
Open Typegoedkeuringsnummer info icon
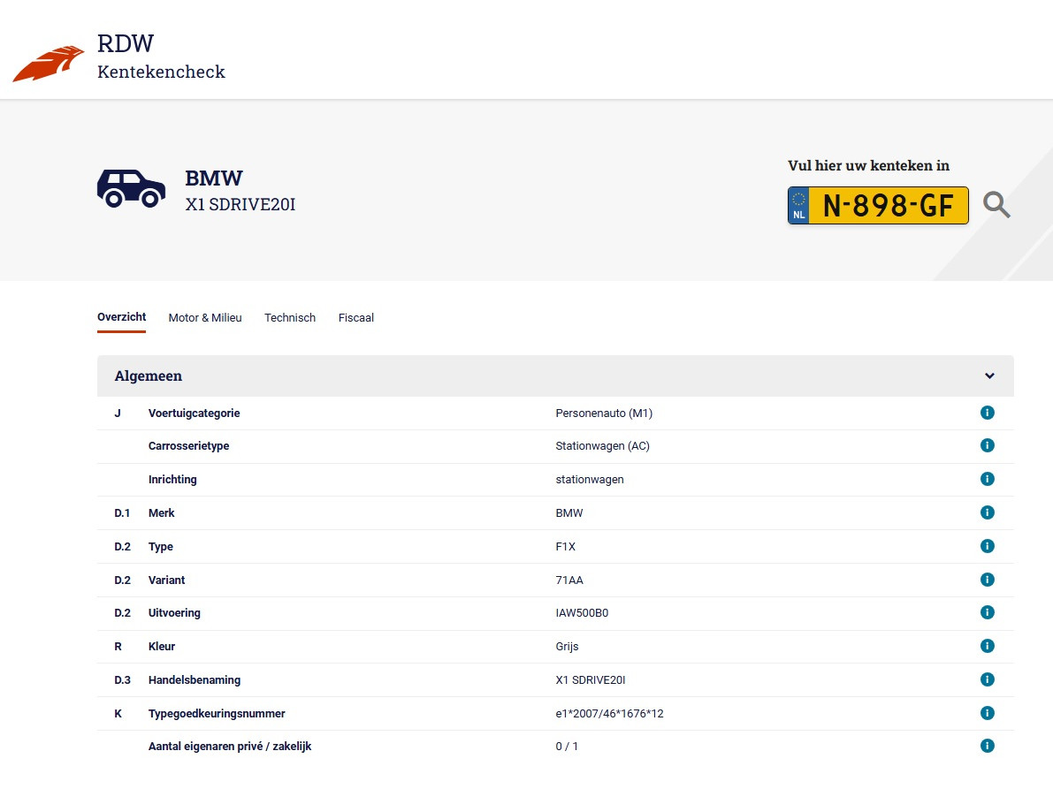(988, 713)
